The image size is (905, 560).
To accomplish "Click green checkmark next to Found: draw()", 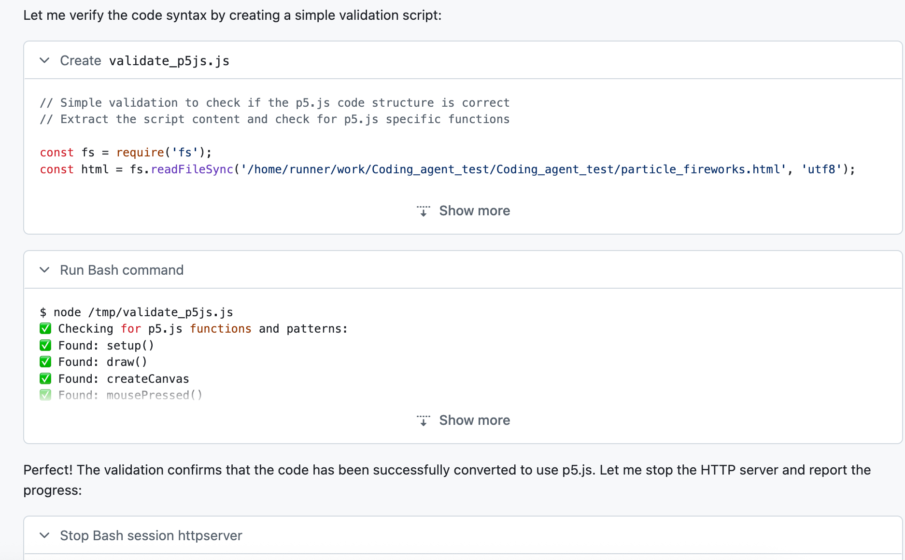I will click(45, 362).
